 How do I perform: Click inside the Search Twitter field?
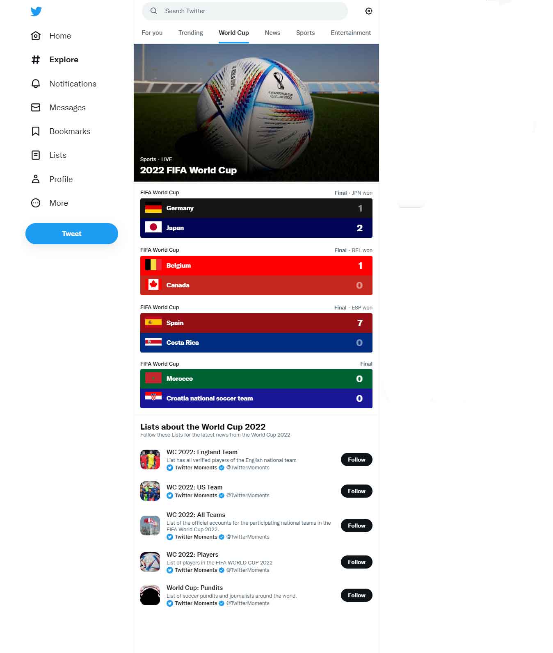[245, 11]
